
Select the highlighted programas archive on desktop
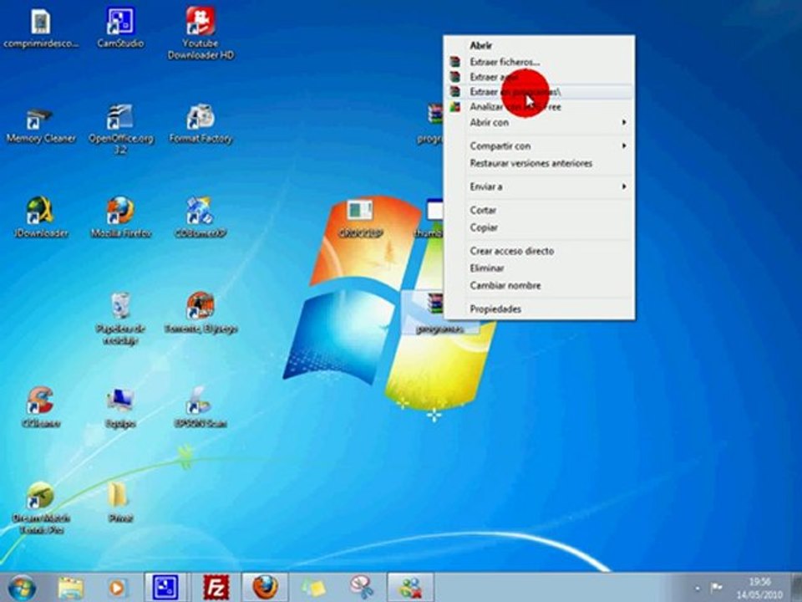coord(439,314)
